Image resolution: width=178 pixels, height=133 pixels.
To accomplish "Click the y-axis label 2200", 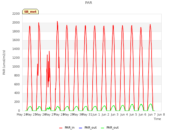I will pos(16,14).
